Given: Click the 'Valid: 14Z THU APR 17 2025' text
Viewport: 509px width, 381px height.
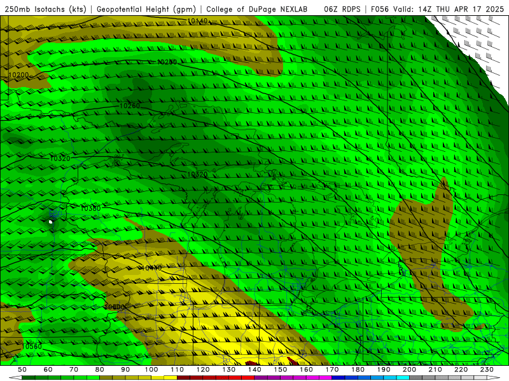Looking at the screenshot, I should 449,9.
